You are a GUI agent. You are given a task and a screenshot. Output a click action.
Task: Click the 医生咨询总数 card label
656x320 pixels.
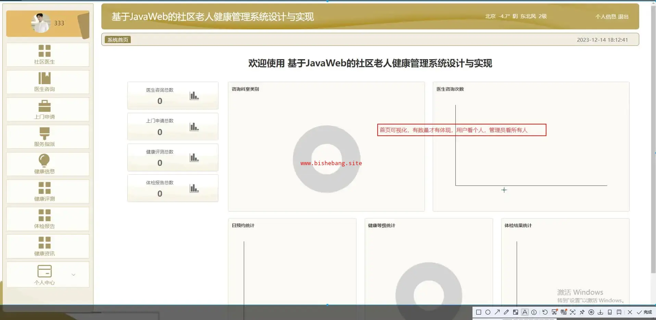[160, 90]
